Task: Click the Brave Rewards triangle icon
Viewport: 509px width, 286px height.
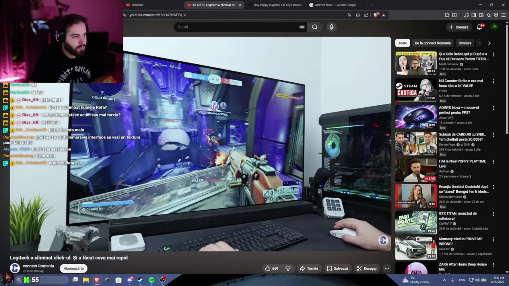Action: (x=383, y=15)
